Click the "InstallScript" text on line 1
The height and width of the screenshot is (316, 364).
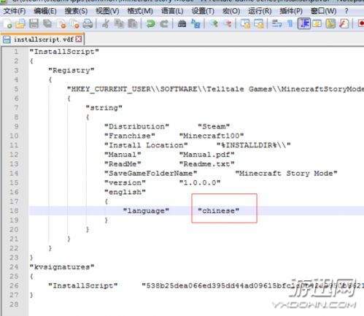pos(64,52)
